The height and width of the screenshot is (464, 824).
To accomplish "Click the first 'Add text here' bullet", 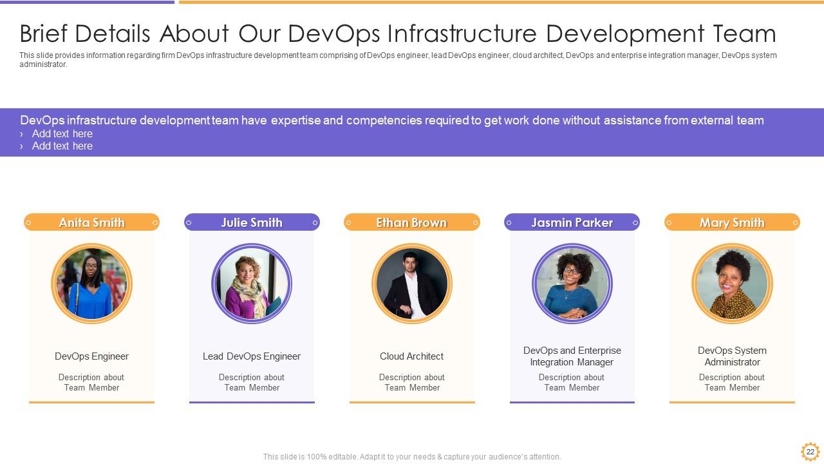I will click(62, 134).
